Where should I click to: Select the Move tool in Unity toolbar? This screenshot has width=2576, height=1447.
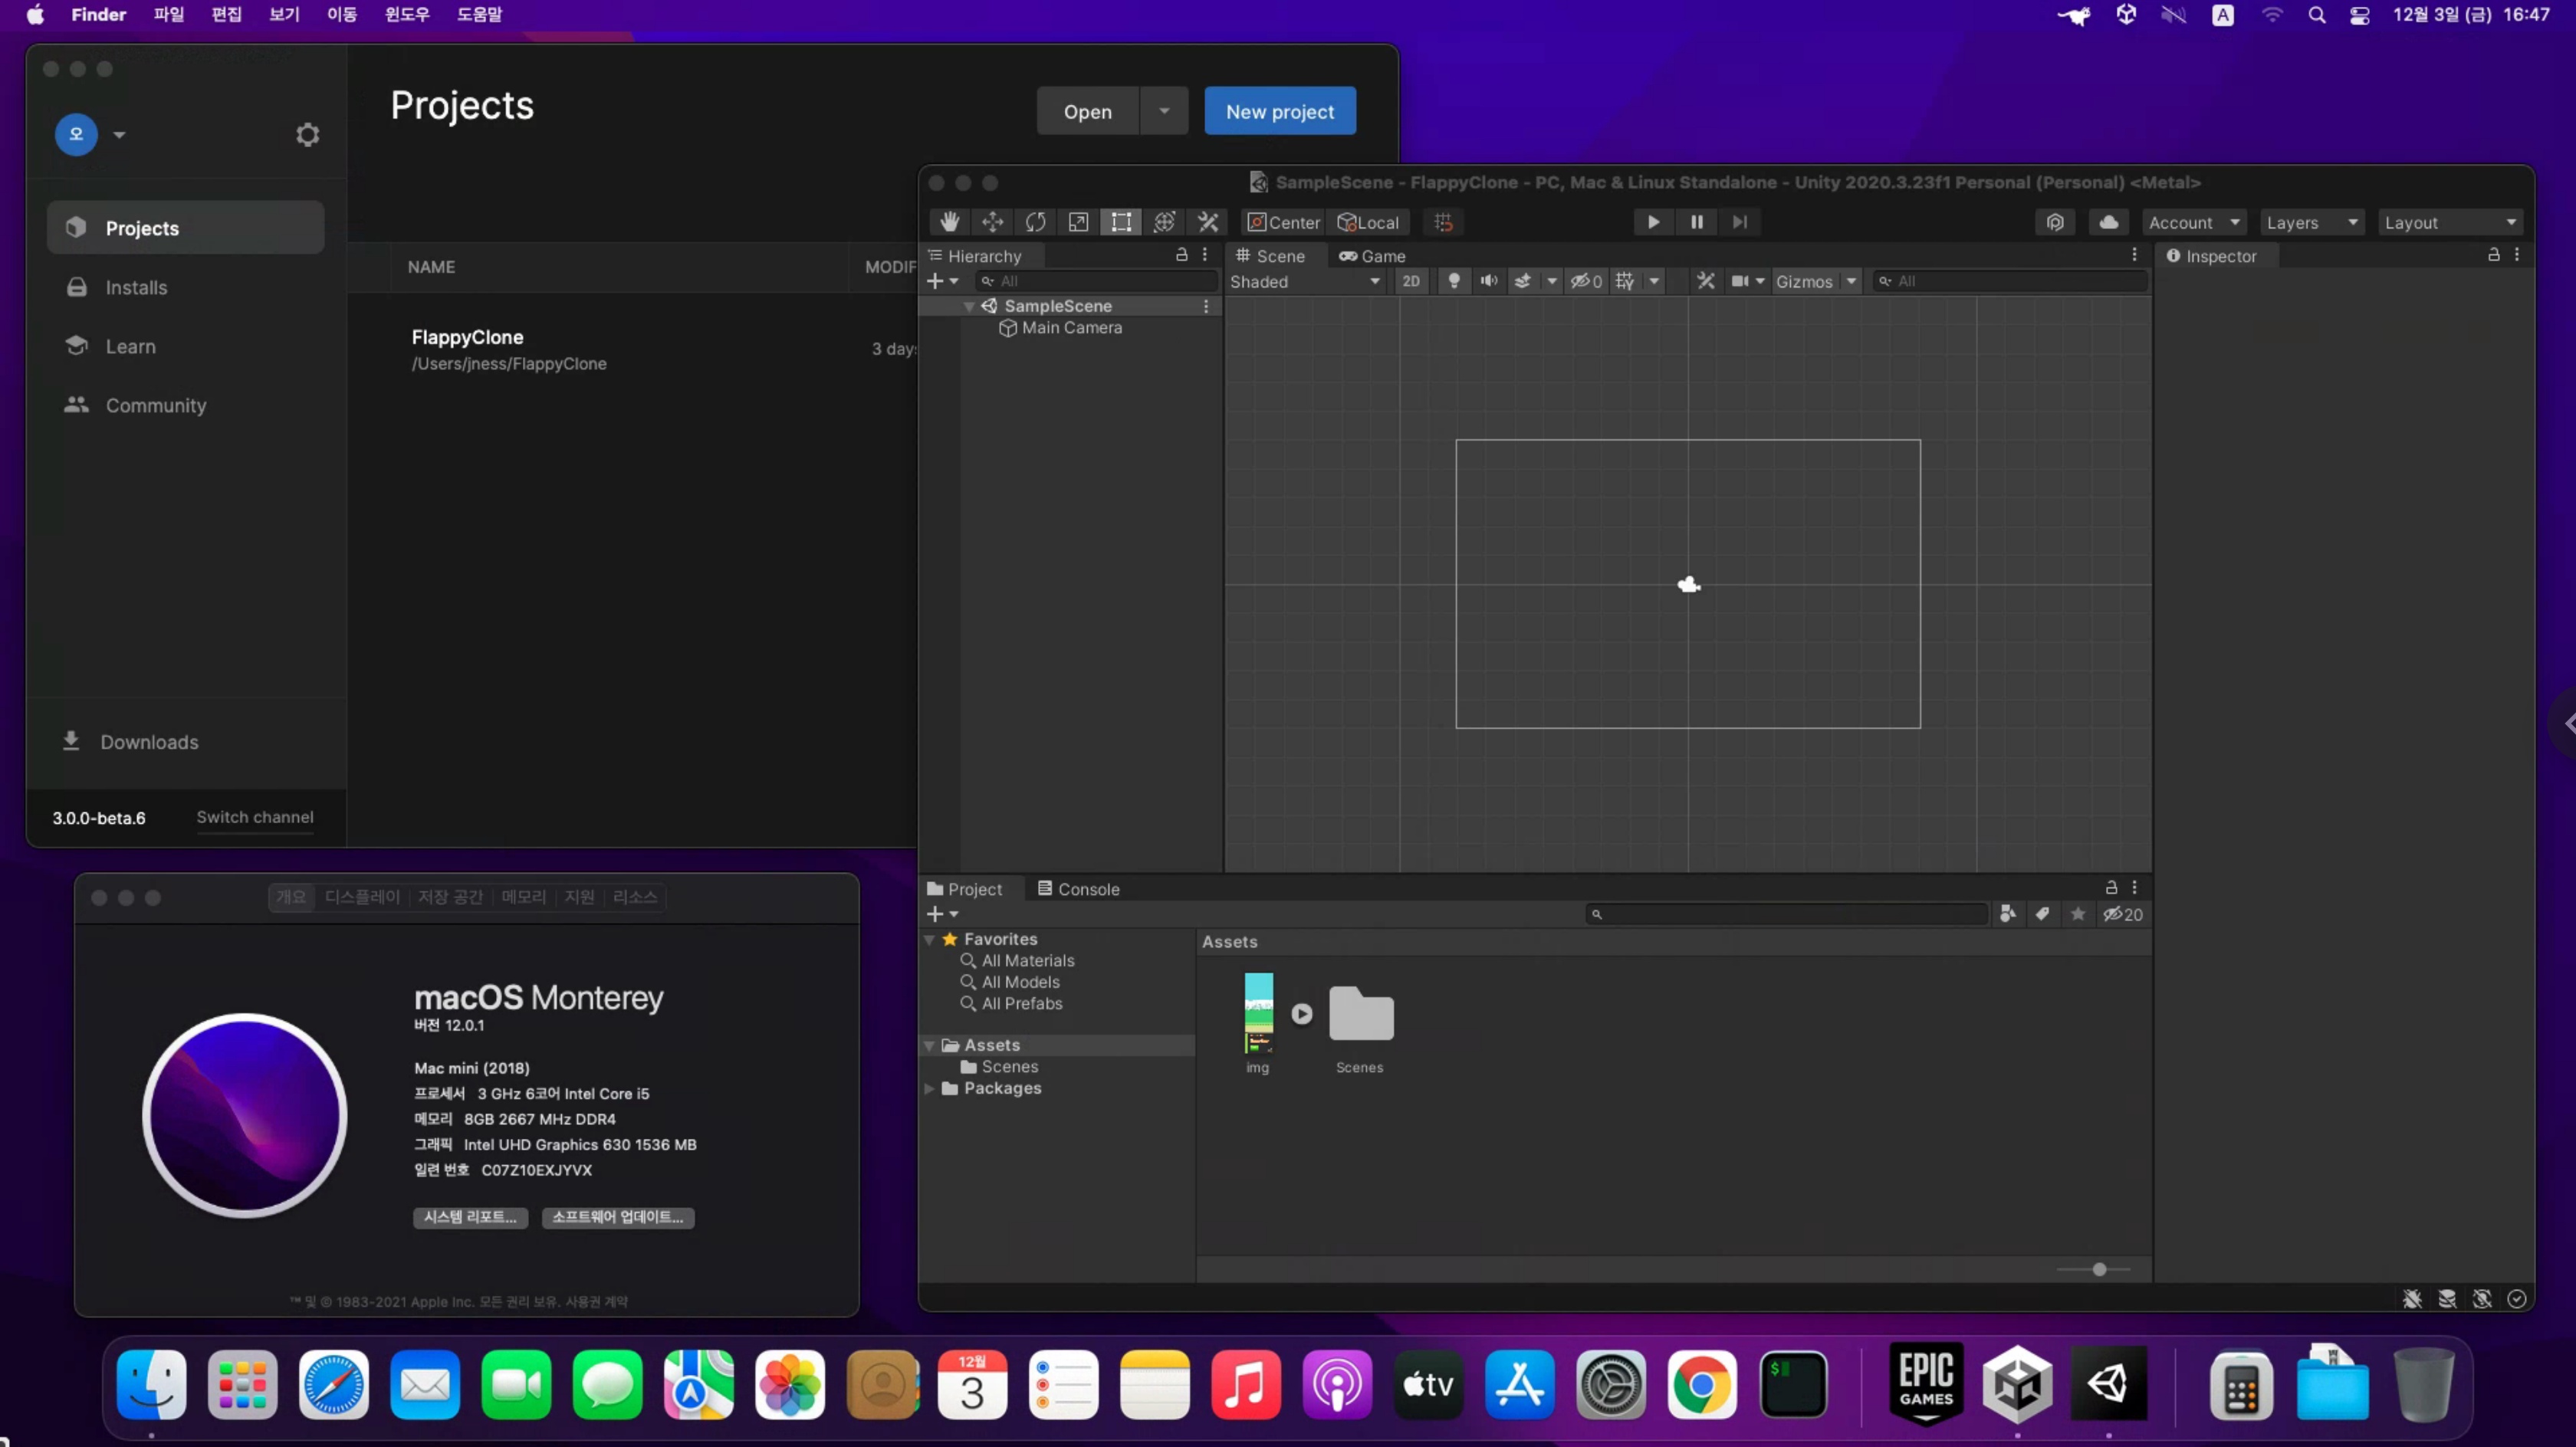pyautogui.click(x=992, y=222)
